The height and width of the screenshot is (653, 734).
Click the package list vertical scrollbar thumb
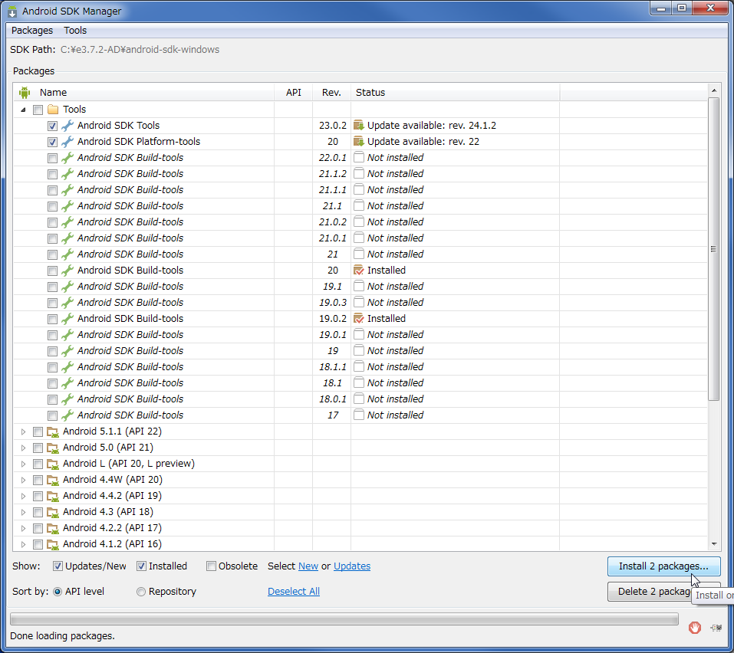pos(713,249)
